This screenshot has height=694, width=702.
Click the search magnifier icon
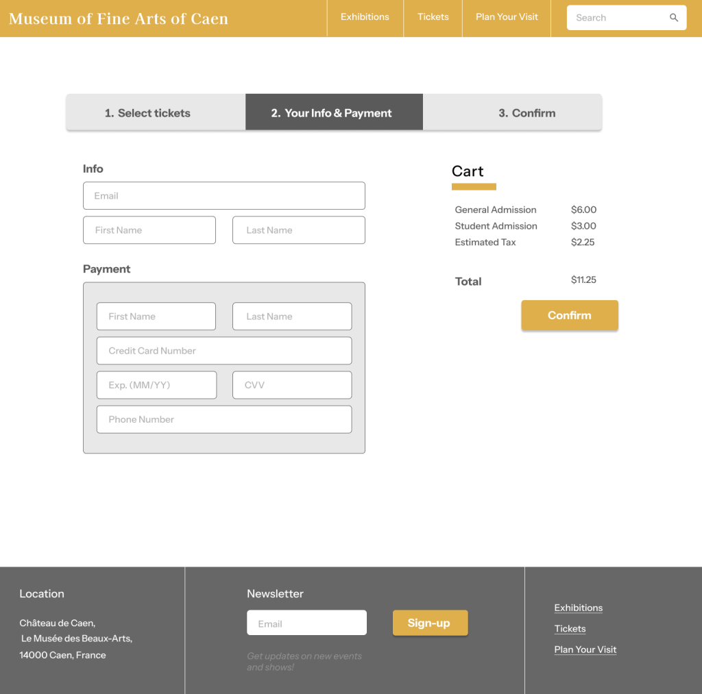click(x=674, y=18)
